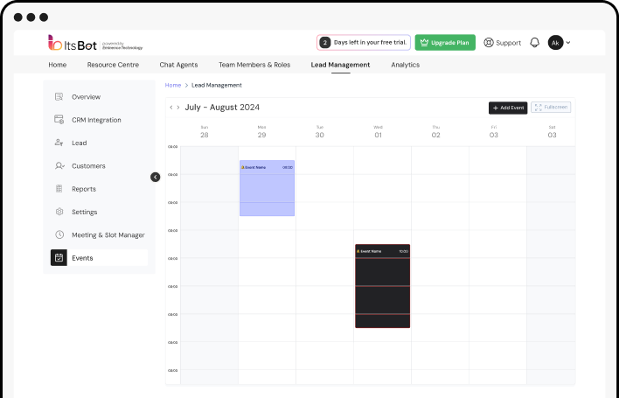Select the Wed 01 day header
Image resolution: width=619 pixels, height=398 pixels.
coord(379,132)
